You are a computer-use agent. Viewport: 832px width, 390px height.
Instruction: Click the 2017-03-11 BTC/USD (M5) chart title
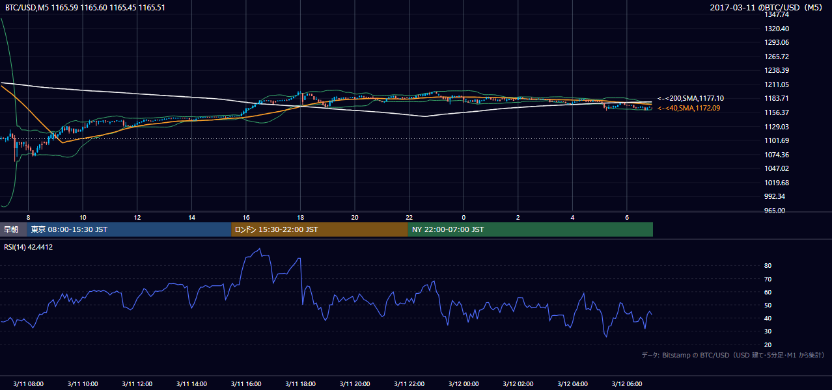pos(768,8)
